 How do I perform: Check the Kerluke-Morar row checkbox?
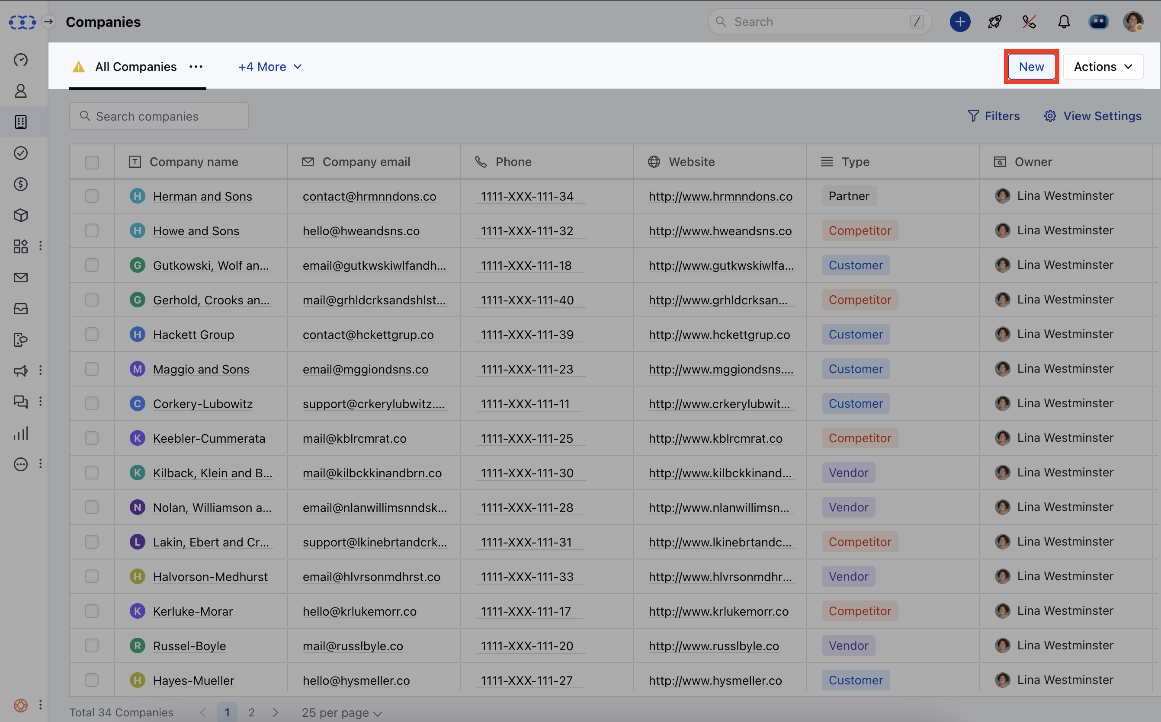[92, 611]
